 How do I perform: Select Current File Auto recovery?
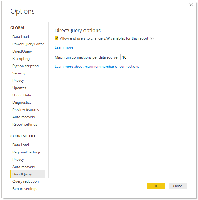coord(24,167)
